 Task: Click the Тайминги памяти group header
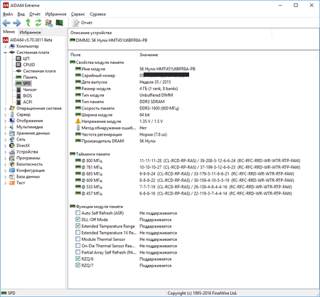click(x=90, y=154)
